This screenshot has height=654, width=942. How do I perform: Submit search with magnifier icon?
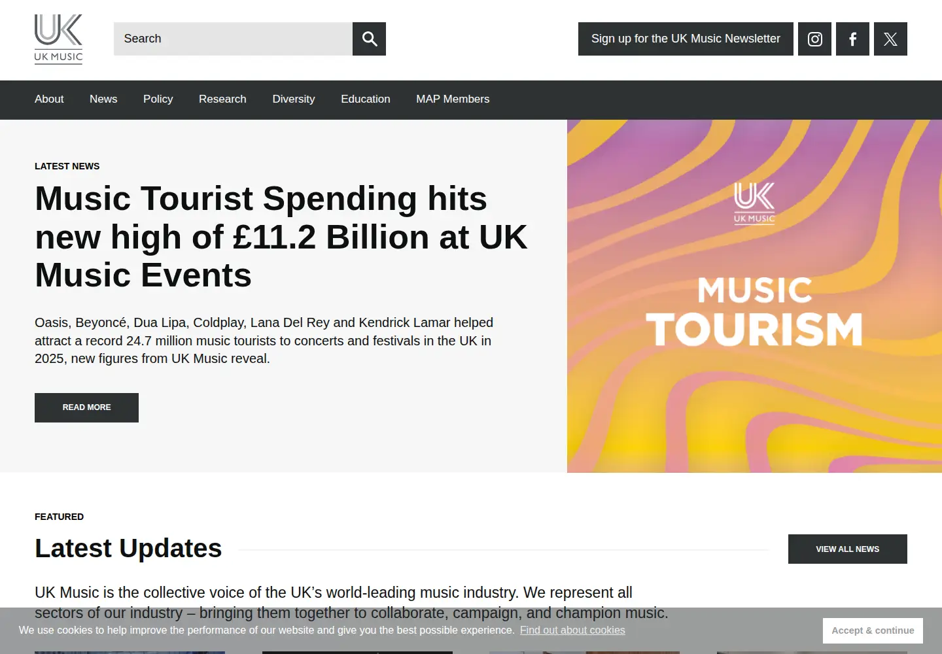click(369, 39)
